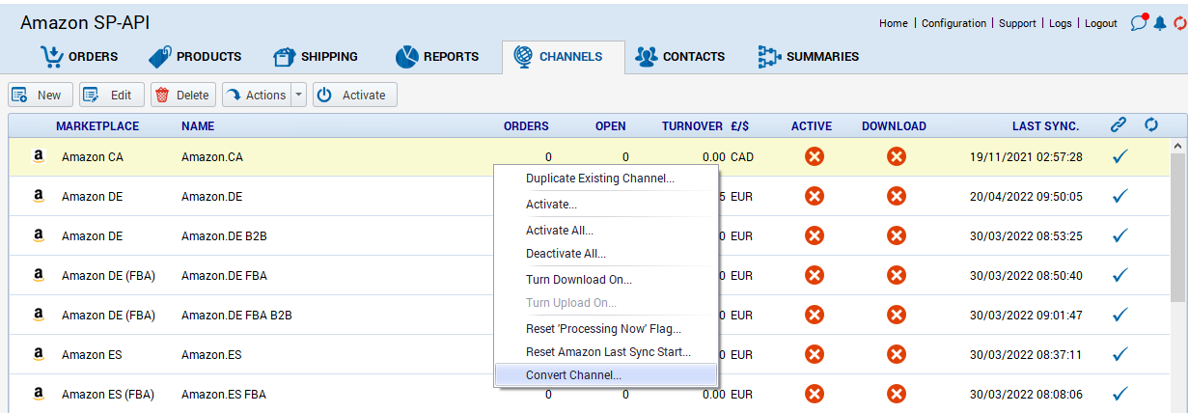The image size is (1188, 413).
Task: Toggle Active status for Amazon.DE row
Action: 815,196
